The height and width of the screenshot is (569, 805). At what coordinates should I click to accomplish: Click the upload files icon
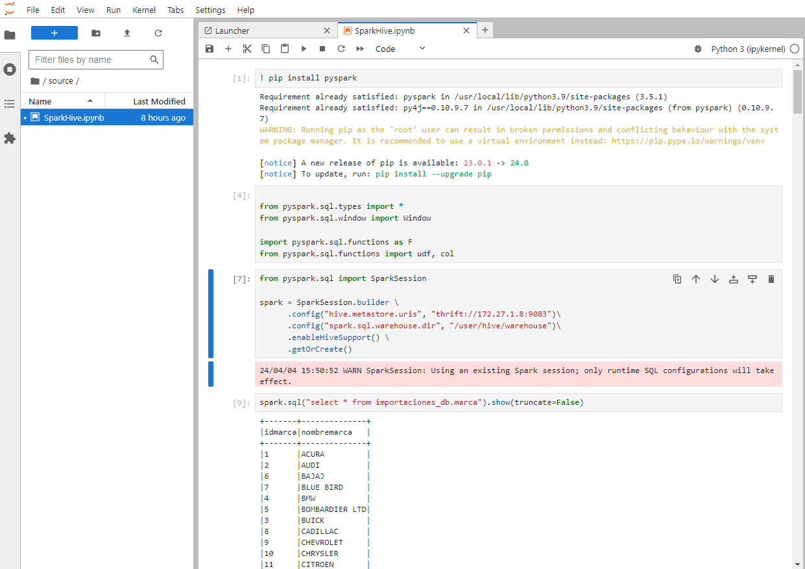127,33
